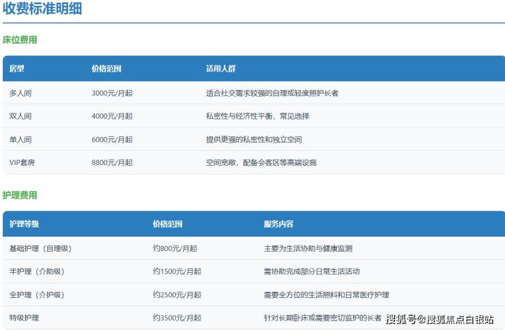Select the 基础护理（自理级） cell
This screenshot has height=330, width=505.
tap(40, 248)
